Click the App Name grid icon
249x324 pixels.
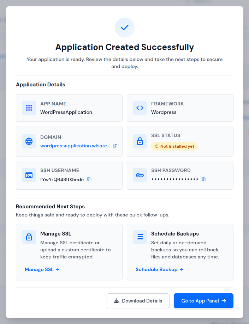(29, 108)
